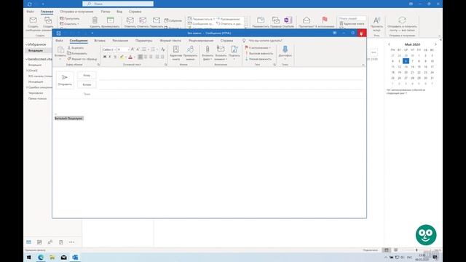Click the Копия CC button
Viewport: 466px width, 262px height.
pos(87,84)
